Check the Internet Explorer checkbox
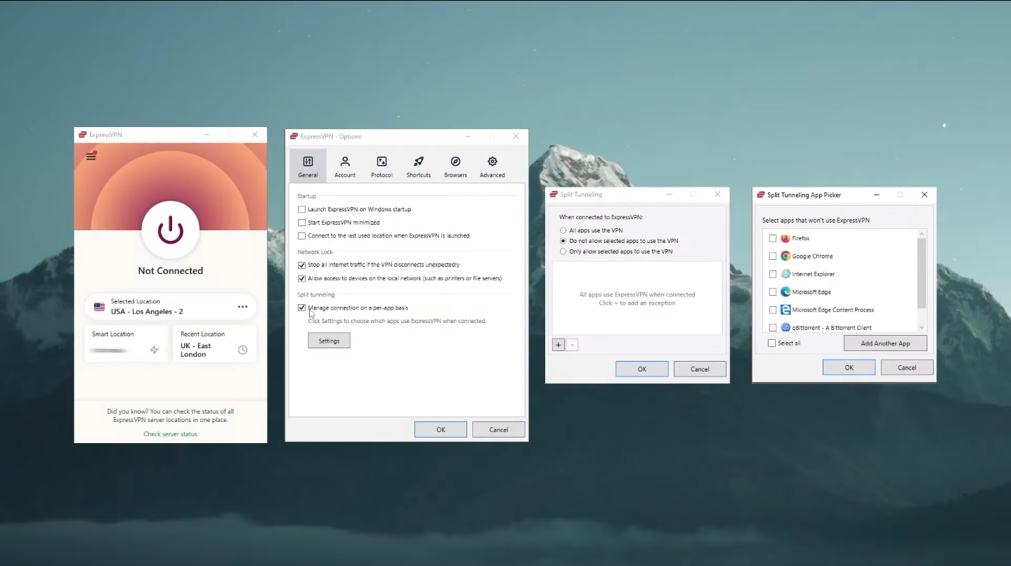1011x566 pixels. 773,274
